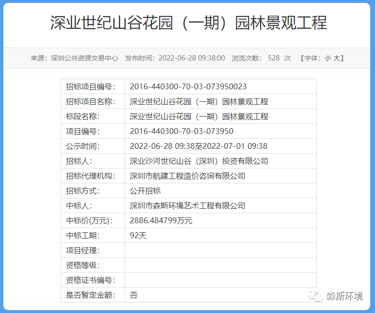Click the winning bidder 深圳市森斯环境艺术工程有限公司
The width and height of the screenshot is (375, 313).
pyautogui.click(x=187, y=206)
